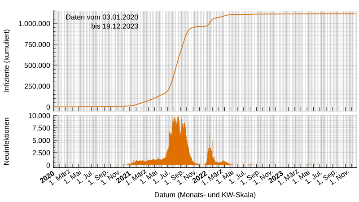Click the valley between main peak and second spike

200,164
